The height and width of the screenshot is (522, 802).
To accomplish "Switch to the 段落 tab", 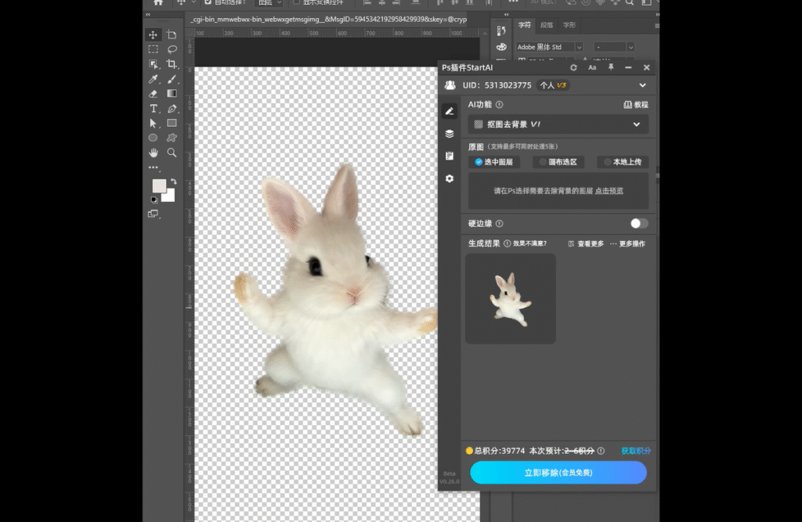I will tap(547, 25).
